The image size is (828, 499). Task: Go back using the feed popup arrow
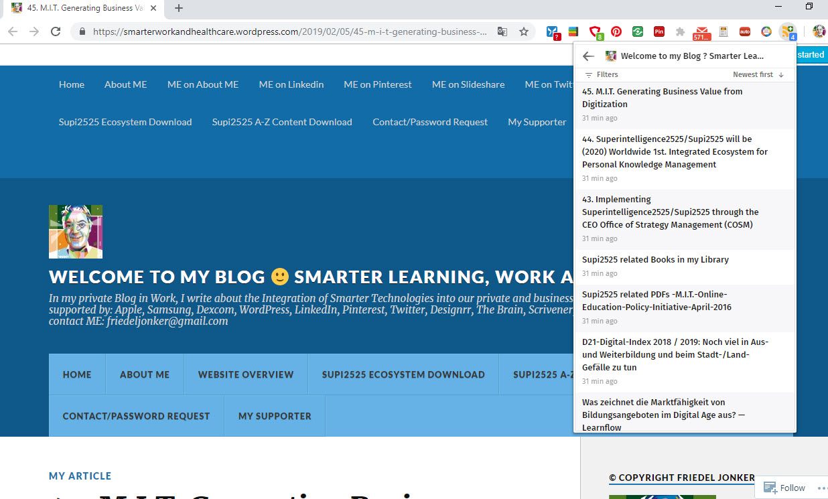[588, 56]
